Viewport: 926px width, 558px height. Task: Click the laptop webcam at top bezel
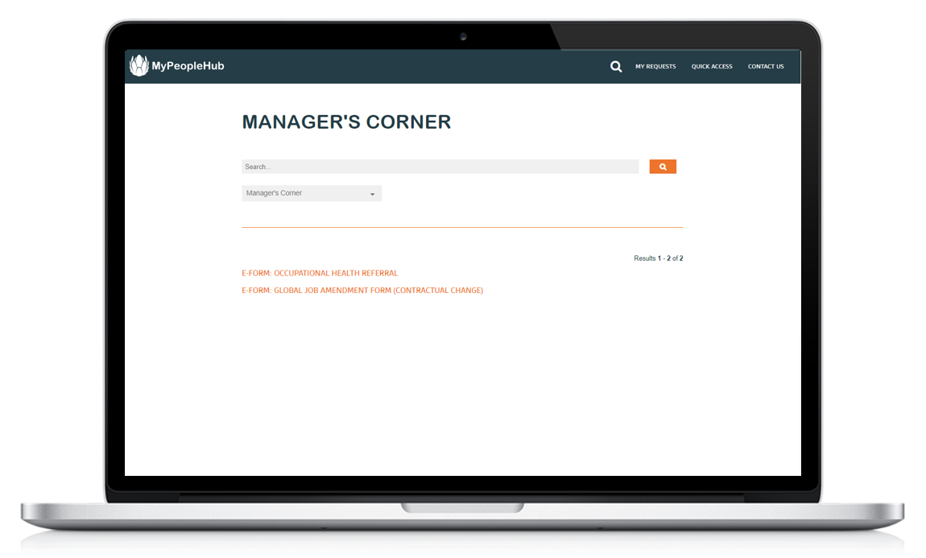pos(463,36)
